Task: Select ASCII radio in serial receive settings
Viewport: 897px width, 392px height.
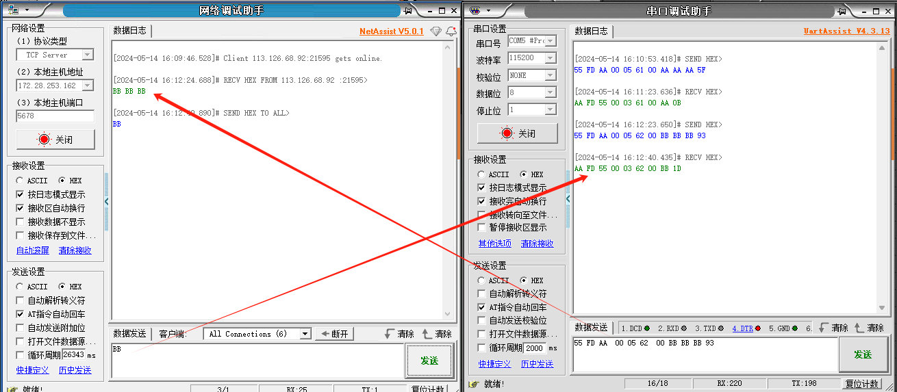Action: pos(481,174)
